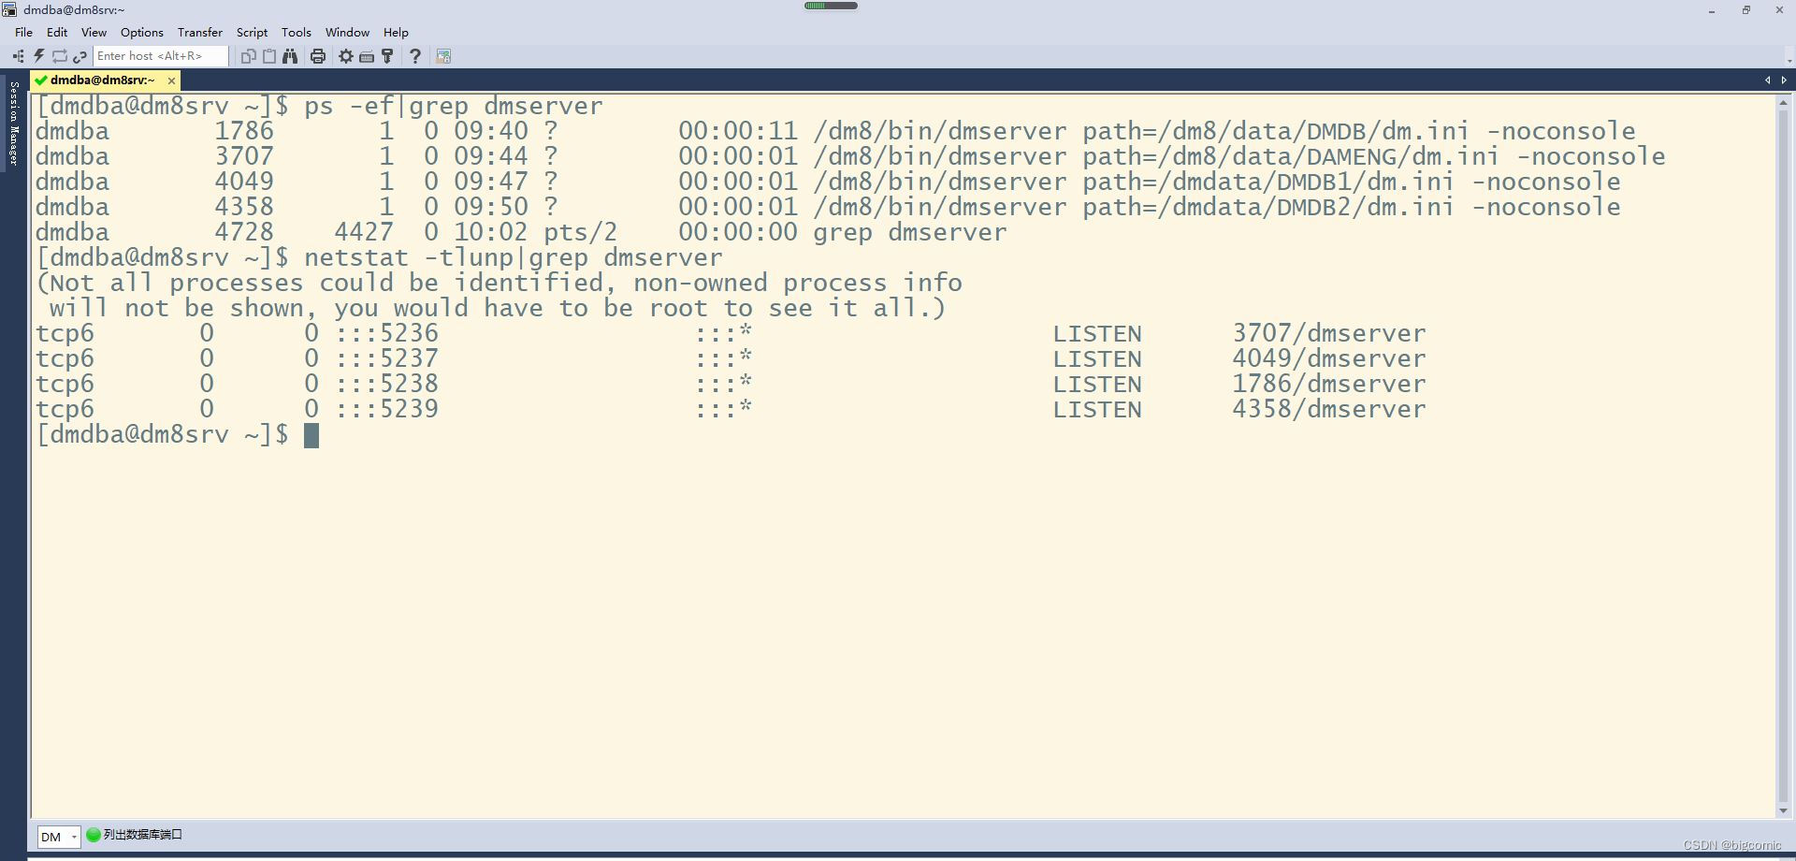Viewport: 1796px width, 861px height.
Task: Click the terminal vertical scrollbar track
Action: 1783,456
